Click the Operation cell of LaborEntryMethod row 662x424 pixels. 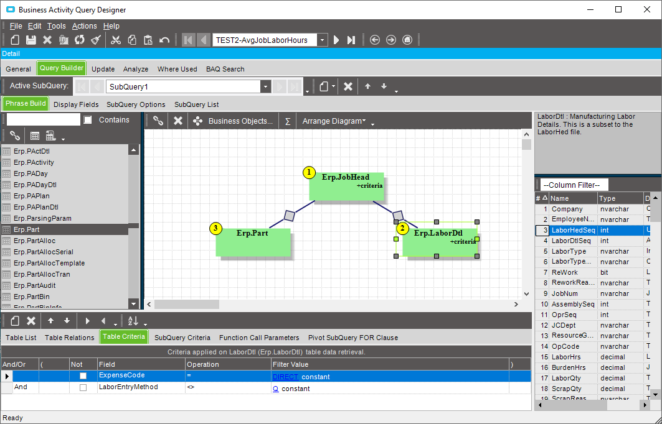pos(228,388)
